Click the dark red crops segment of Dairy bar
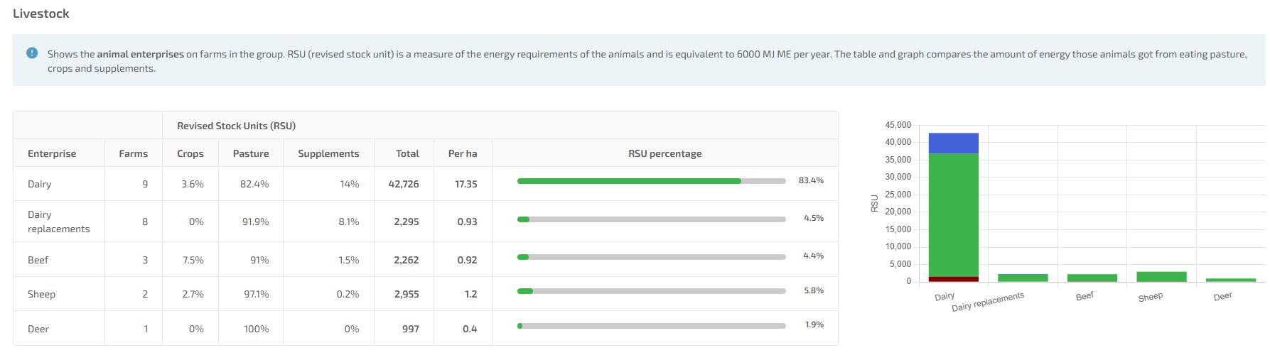Viewport: 1270px width, 360px height. coord(953,279)
